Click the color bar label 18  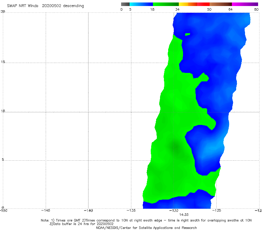(x=152, y=10)
